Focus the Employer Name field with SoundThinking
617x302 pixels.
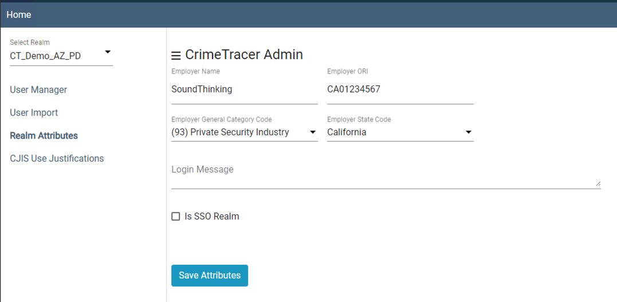[x=245, y=90]
